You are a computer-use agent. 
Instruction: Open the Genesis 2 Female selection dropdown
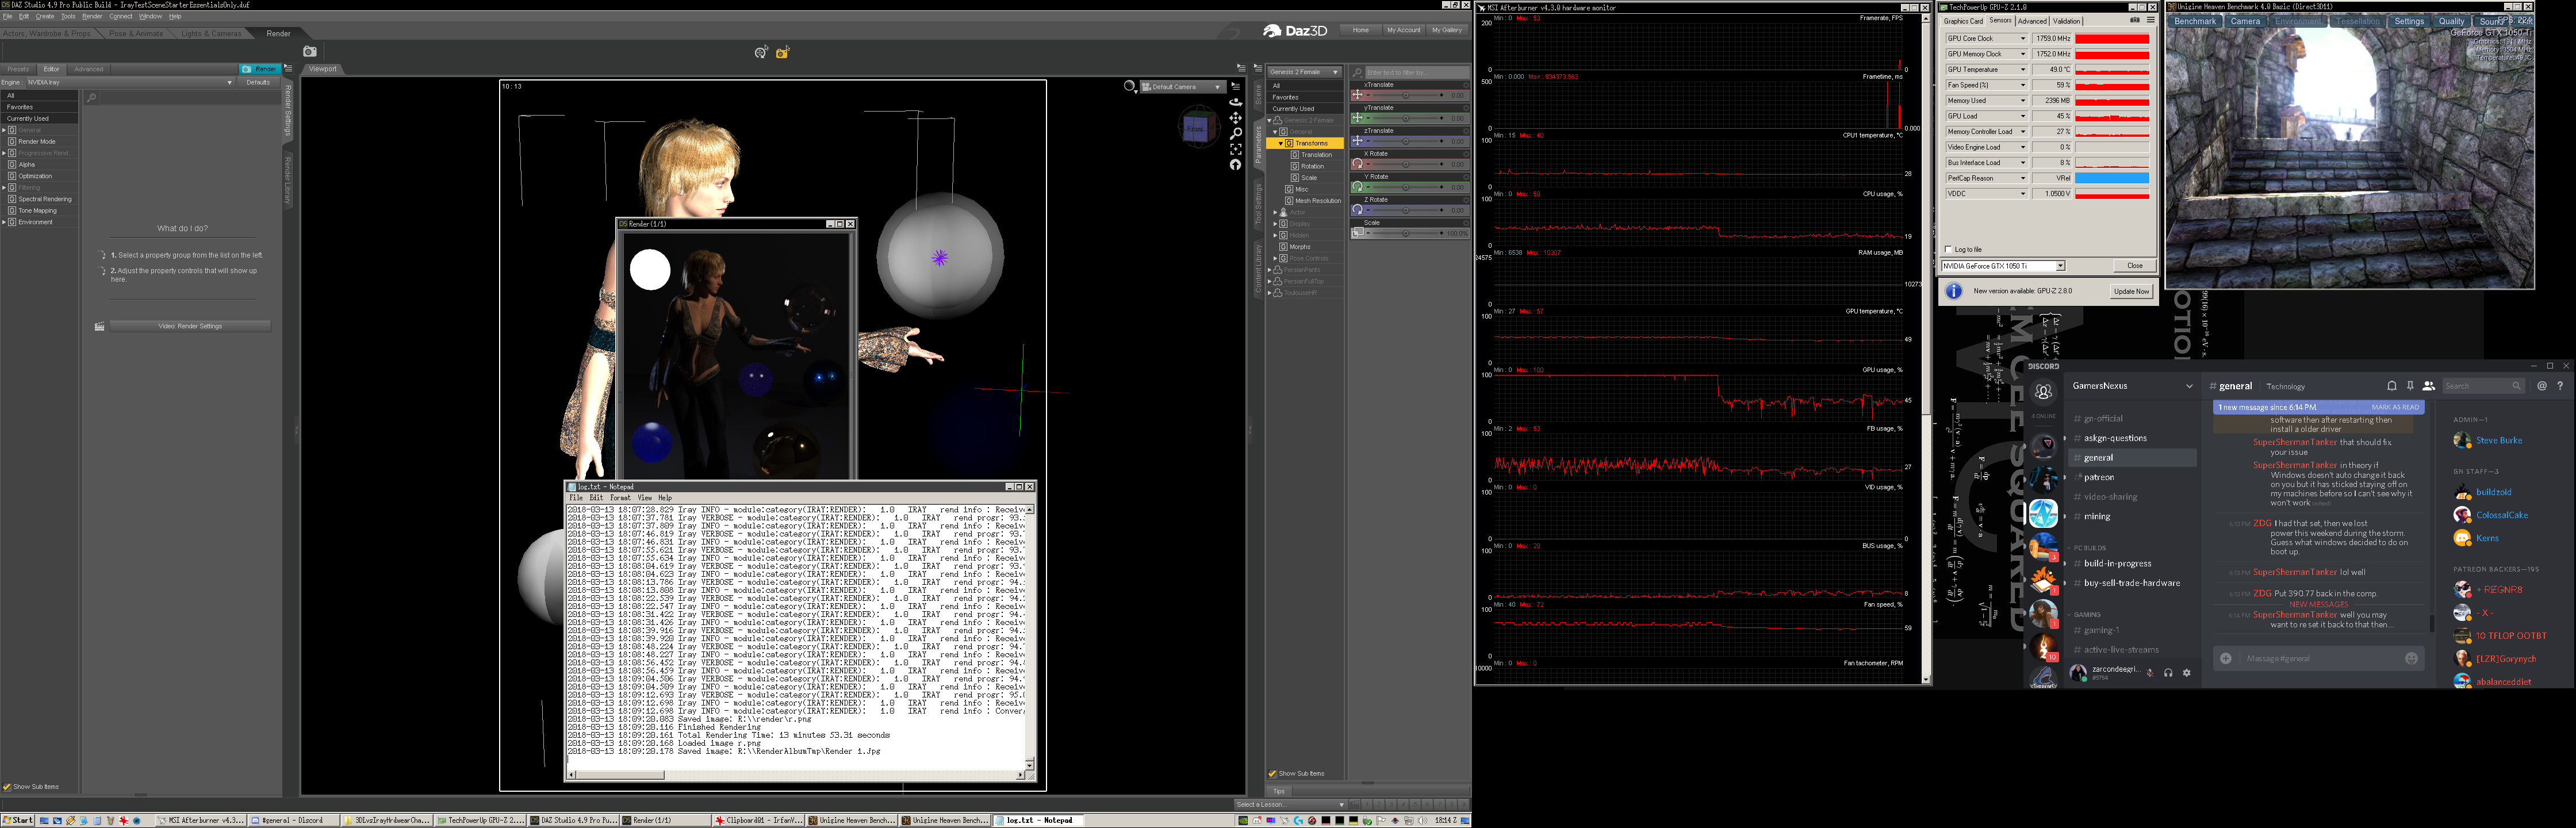pyautogui.click(x=1304, y=72)
